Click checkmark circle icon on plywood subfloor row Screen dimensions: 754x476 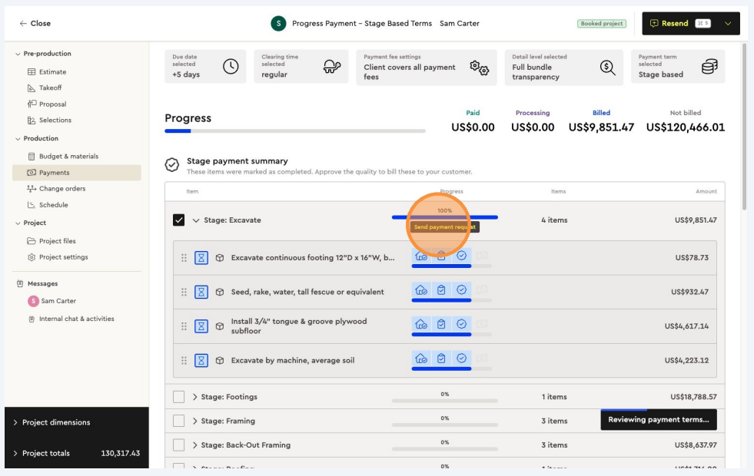pyautogui.click(x=461, y=324)
